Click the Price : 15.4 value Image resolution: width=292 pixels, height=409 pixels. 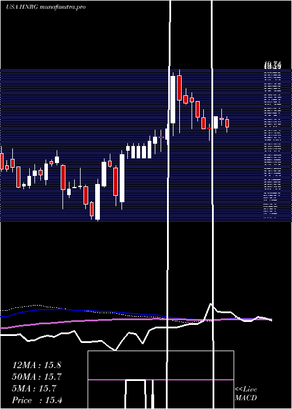[37, 400]
